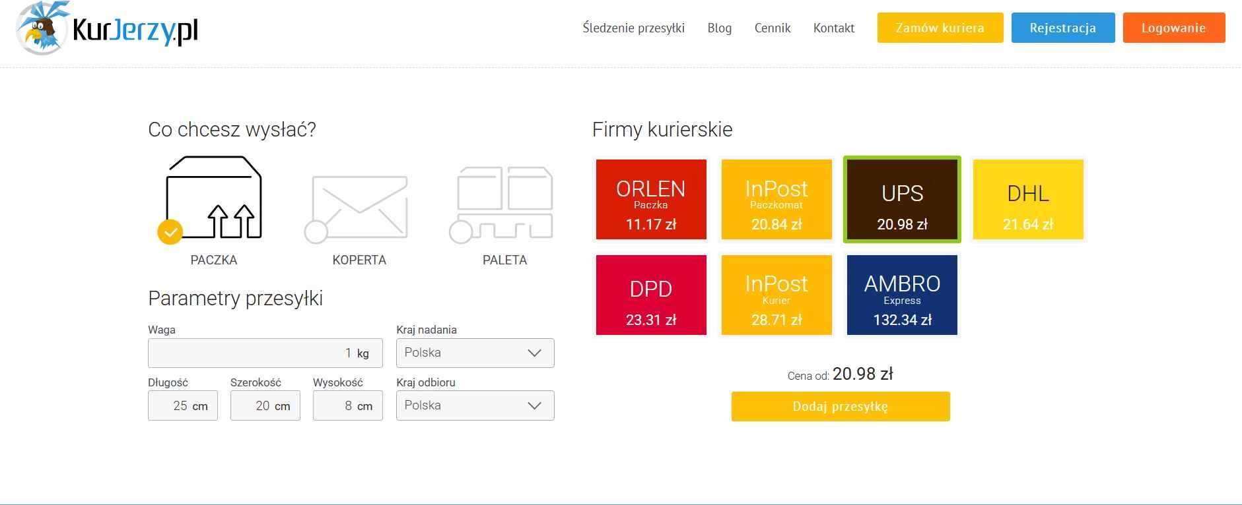Choose InPost Kurier 28.71 zł tile
Screen dimensions: 1242x505
tap(776, 295)
